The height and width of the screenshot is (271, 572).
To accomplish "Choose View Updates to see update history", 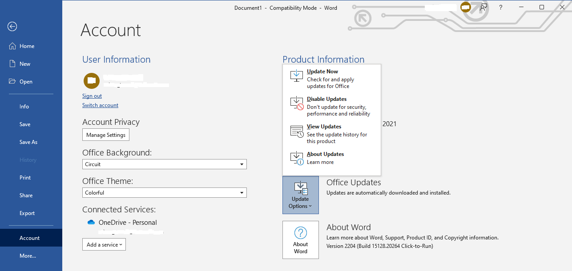I will pyautogui.click(x=332, y=133).
